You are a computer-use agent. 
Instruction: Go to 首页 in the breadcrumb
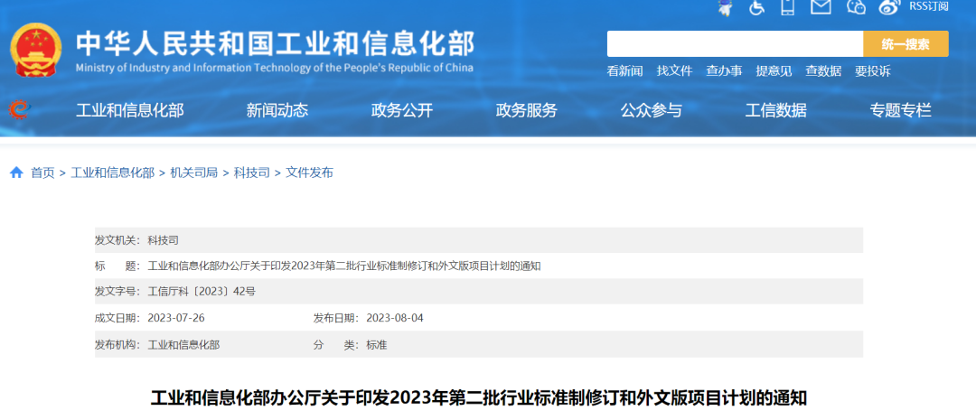click(x=43, y=173)
